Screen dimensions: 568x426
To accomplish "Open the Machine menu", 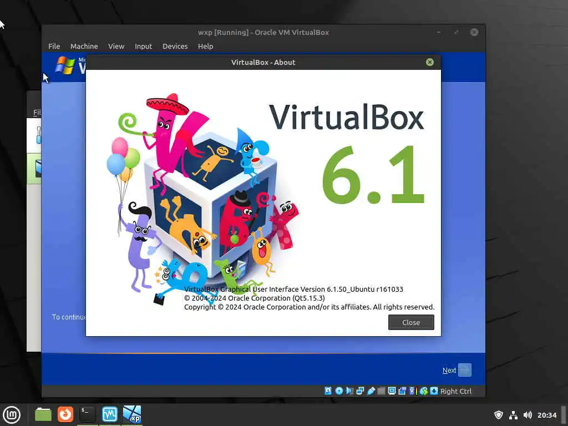I will tap(84, 47).
